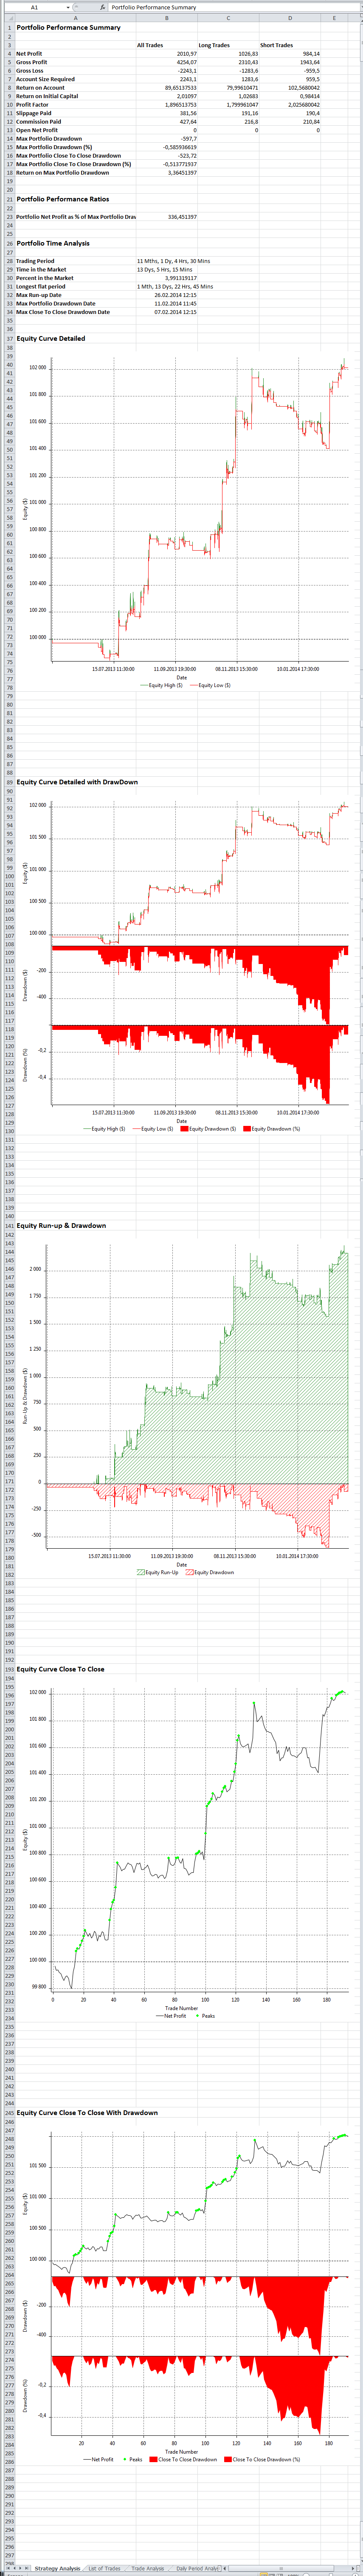Select the Equity Curve Detailed chart
This screenshot has width=363, height=2576.
190,520
